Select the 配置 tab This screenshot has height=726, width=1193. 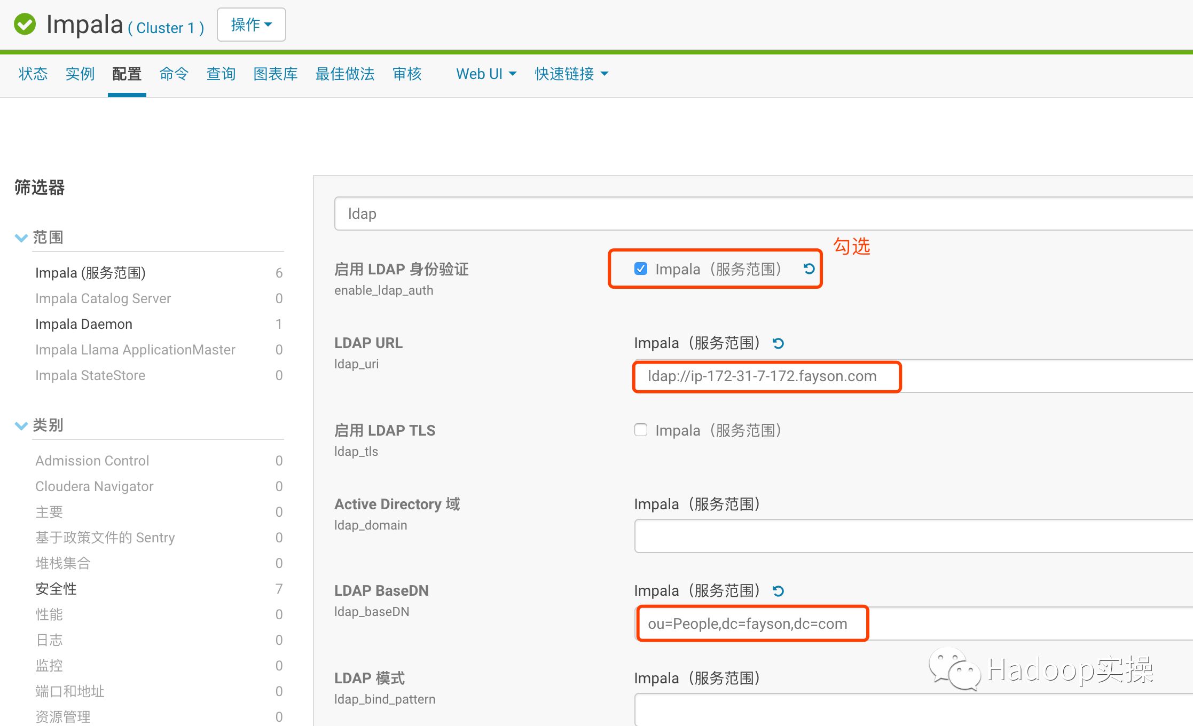pos(127,74)
